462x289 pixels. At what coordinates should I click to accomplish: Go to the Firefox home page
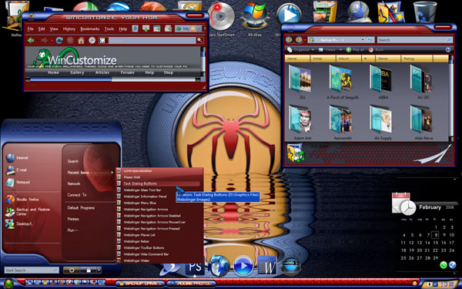(81, 40)
